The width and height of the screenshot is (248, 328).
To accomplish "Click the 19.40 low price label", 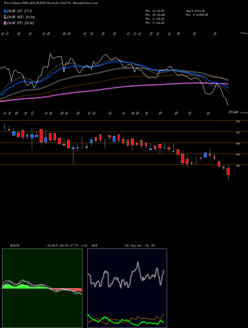I will pyautogui.click(x=233, y=112).
